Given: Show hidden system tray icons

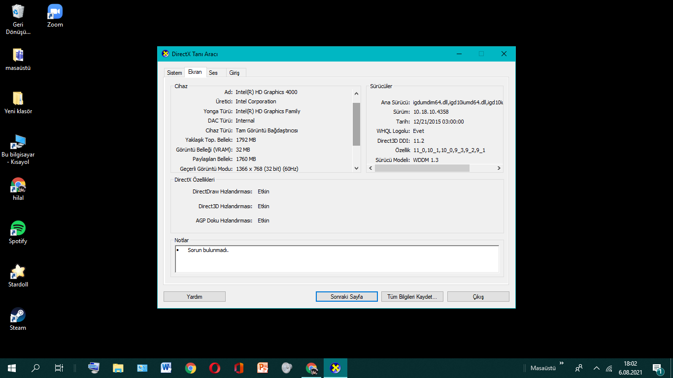Looking at the screenshot, I should coord(596,368).
